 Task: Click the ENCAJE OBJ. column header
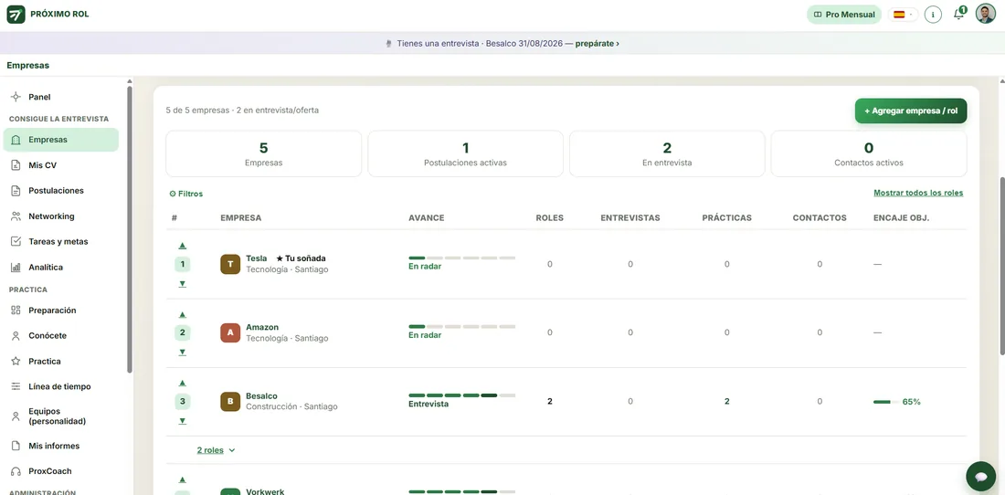pos(901,217)
